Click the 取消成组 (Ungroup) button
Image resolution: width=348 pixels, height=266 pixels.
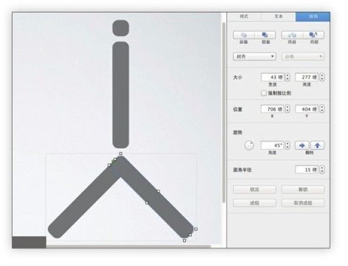coord(303,203)
